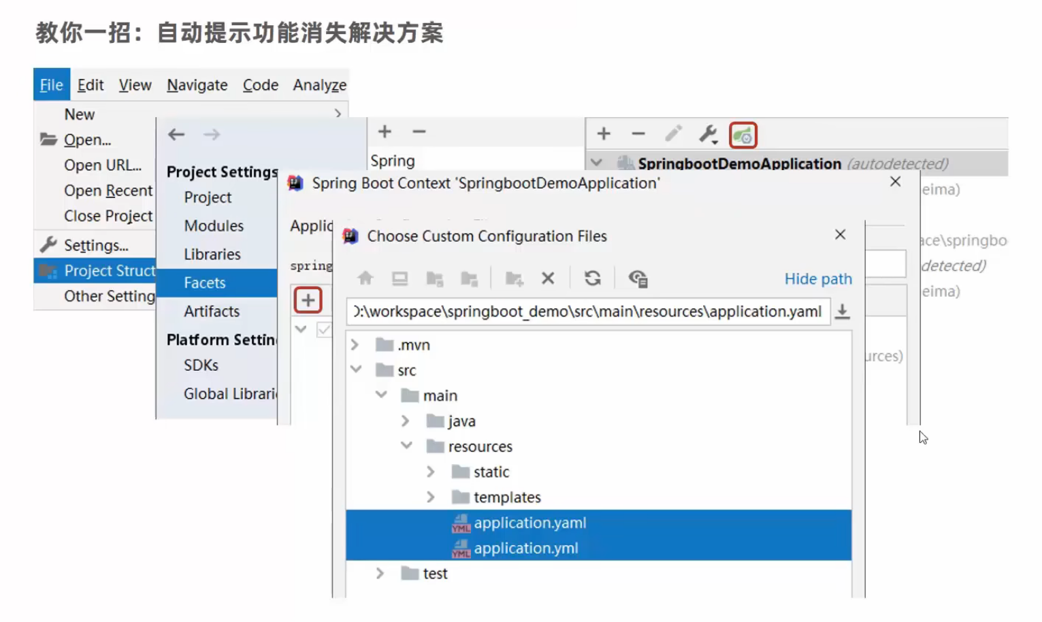The width and height of the screenshot is (1042, 622).
Task: Expand the .mvn folder node
Action: tap(355, 345)
